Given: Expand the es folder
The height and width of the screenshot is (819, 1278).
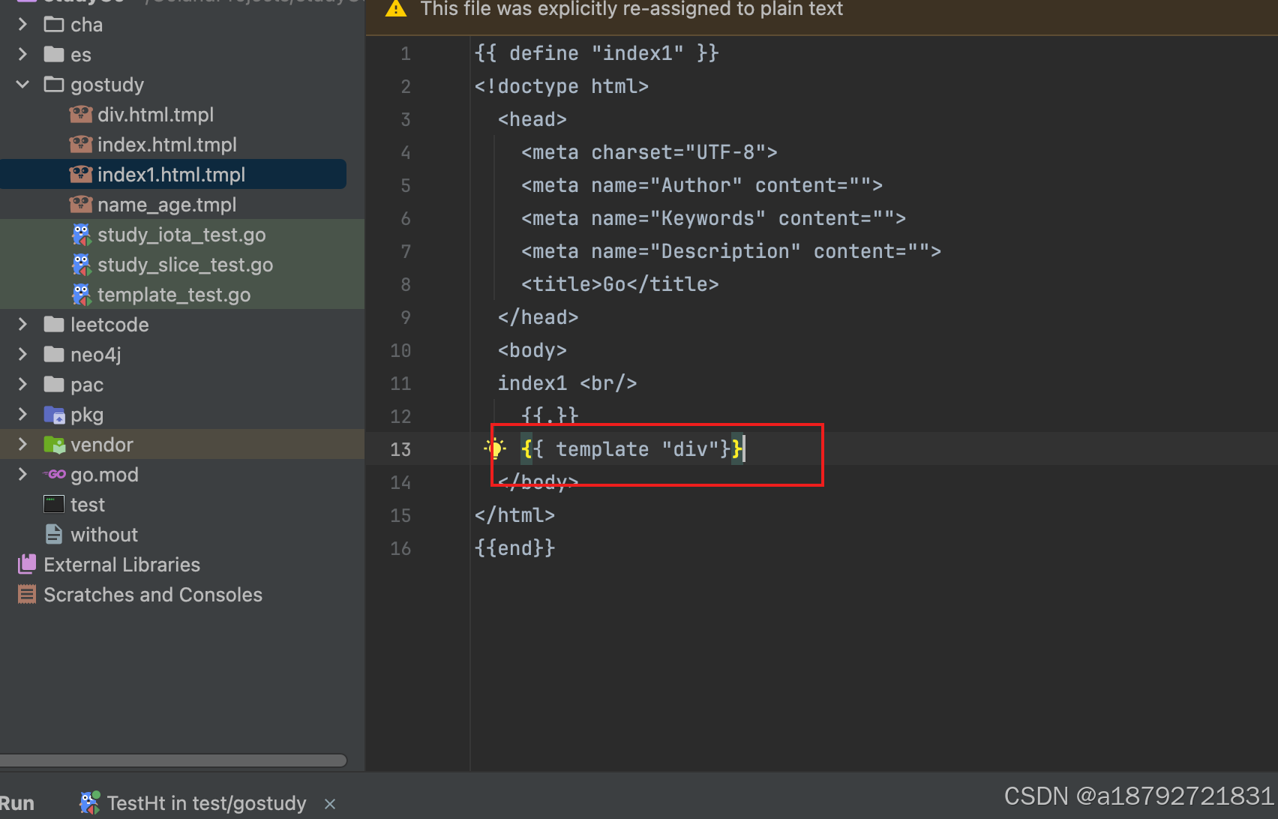Looking at the screenshot, I should 22,55.
